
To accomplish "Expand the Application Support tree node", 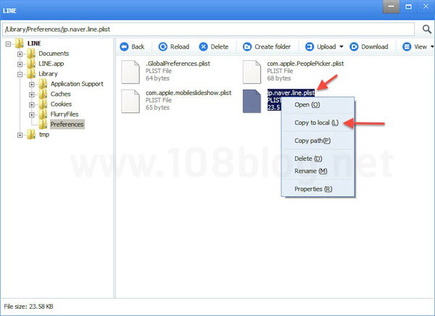I will click(32, 84).
